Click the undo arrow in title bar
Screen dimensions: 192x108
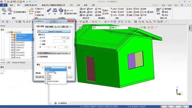[24, 1]
